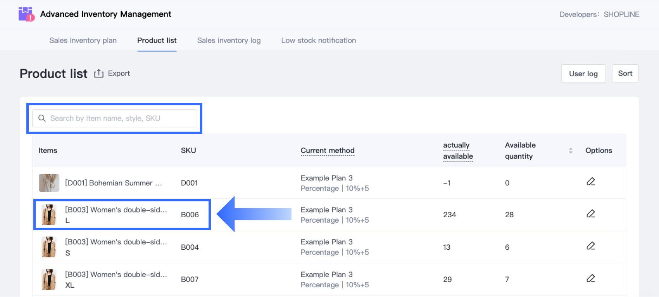Open the Low stock notification tab
659x297 pixels.
click(x=318, y=40)
